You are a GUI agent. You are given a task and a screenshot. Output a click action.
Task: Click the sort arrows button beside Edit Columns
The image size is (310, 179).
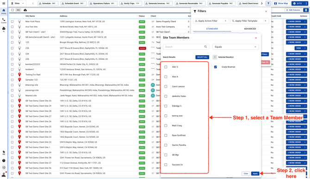306,10
